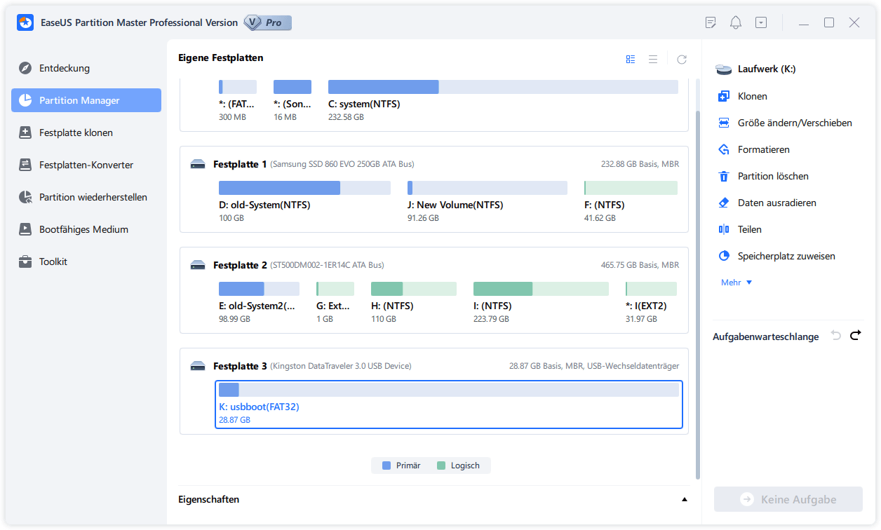Click the Logisch legend color swatch

coord(441,466)
